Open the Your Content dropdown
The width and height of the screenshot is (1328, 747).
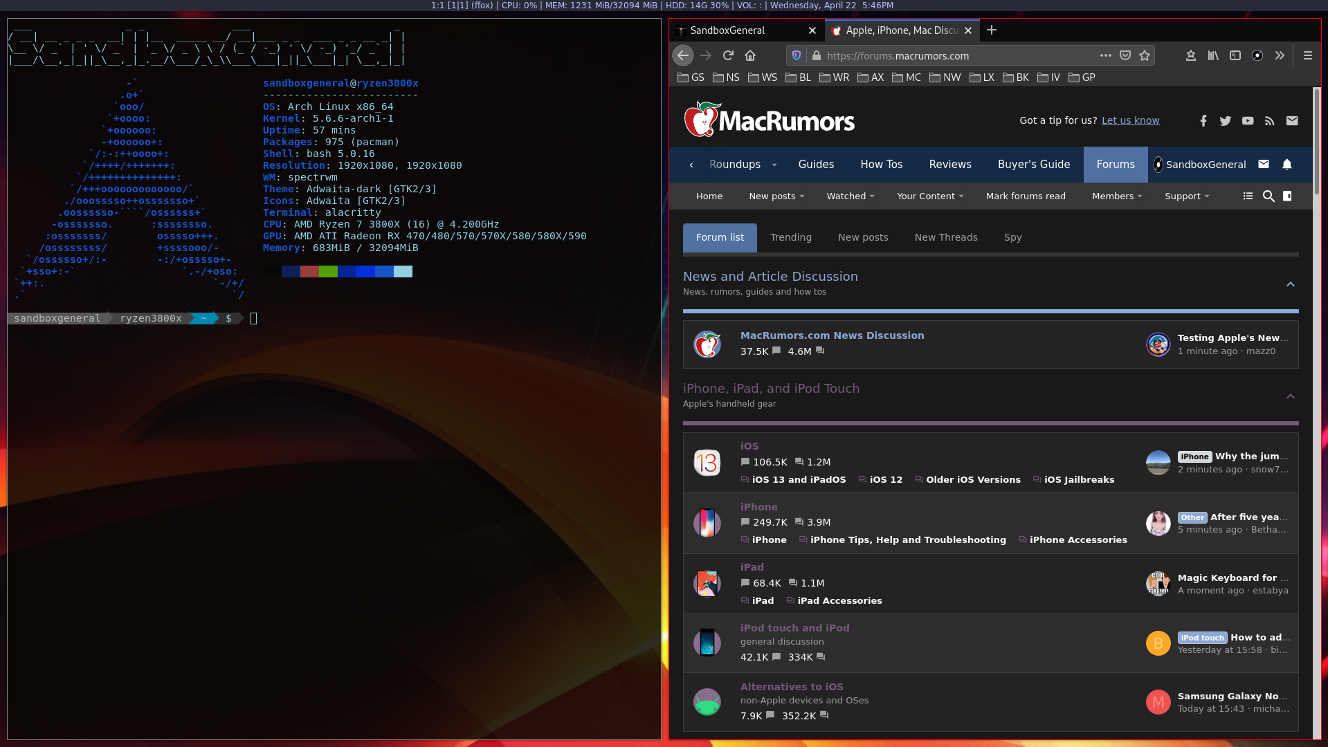930,196
